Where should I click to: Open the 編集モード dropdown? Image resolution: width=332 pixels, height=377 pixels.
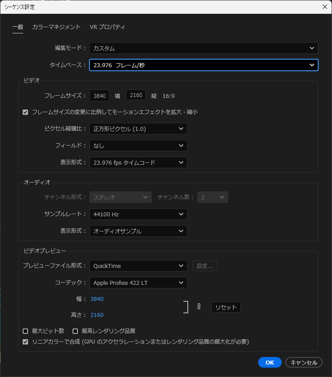pos(204,48)
